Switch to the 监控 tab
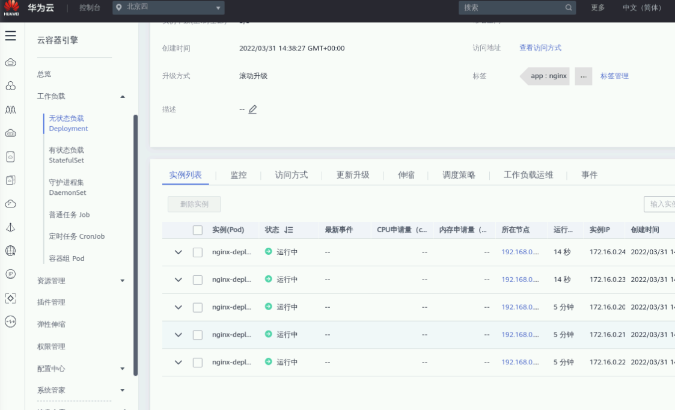Image resolution: width=675 pixels, height=410 pixels. point(239,175)
